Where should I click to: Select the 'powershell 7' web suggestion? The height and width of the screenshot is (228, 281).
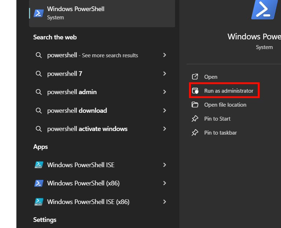[102, 73]
